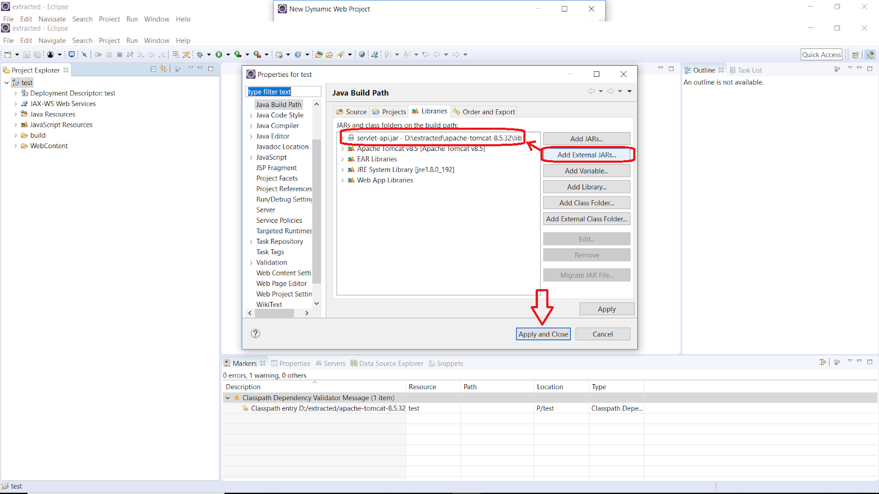Click Apply and Close button

point(543,334)
